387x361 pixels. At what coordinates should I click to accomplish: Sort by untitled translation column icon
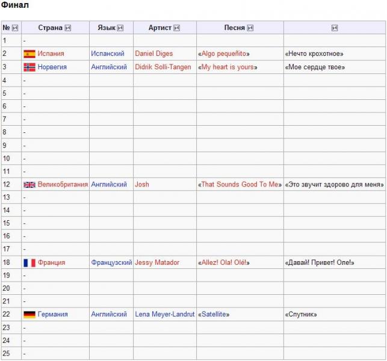pyautogui.click(x=335, y=28)
